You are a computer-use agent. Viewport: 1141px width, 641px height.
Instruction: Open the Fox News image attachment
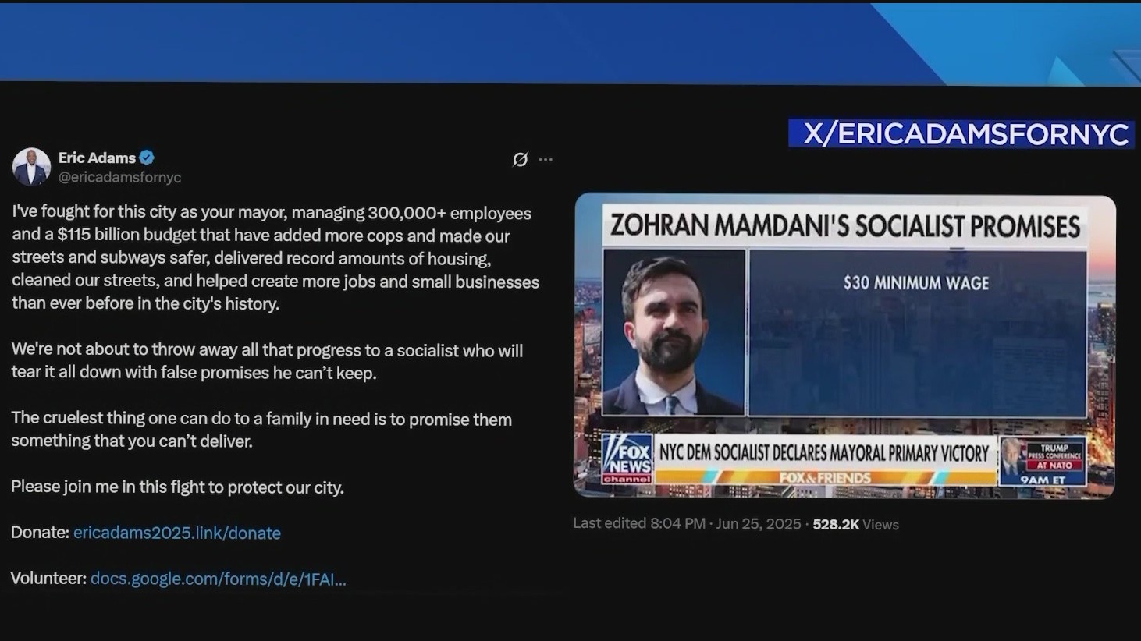coord(845,346)
